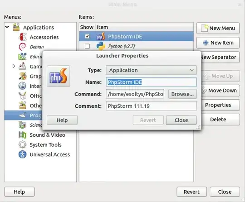The image size is (245, 202).
Task: Click the Applications menu folder icon
Action: (16, 27)
